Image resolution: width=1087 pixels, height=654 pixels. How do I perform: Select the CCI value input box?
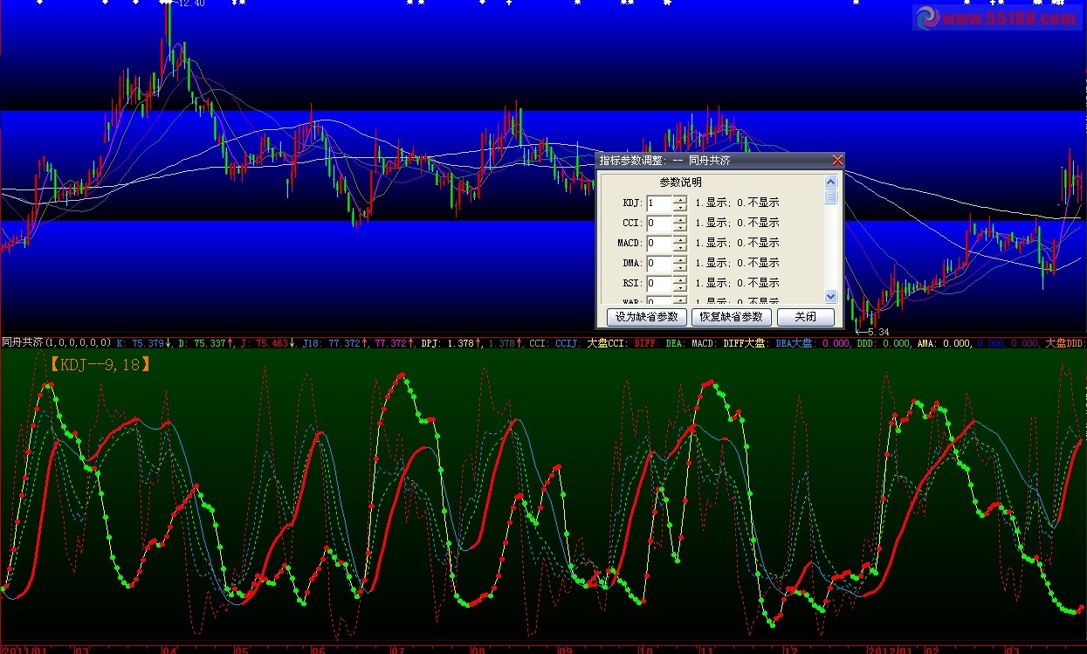click(x=658, y=223)
